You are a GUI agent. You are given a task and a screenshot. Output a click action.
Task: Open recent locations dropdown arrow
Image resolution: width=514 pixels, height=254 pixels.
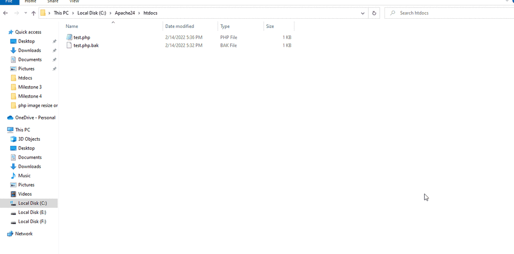coord(26,13)
